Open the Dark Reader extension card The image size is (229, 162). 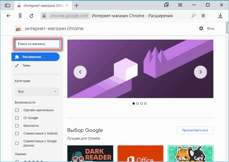coord(90,153)
